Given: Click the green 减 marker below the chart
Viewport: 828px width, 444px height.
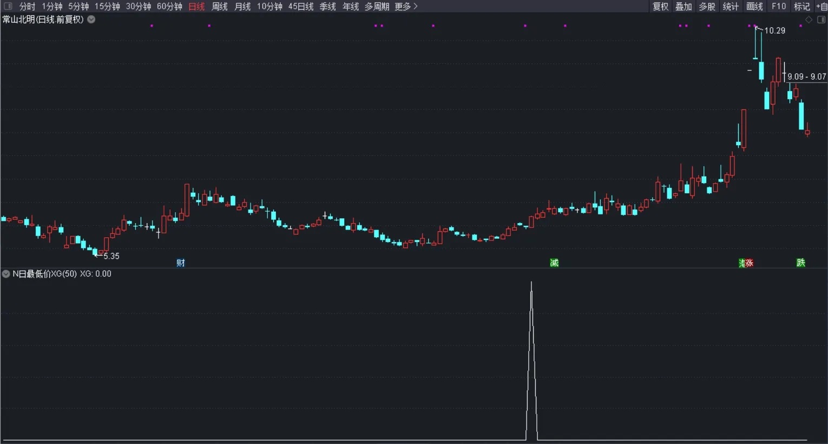Looking at the screenshot, I should pos(554,263).
